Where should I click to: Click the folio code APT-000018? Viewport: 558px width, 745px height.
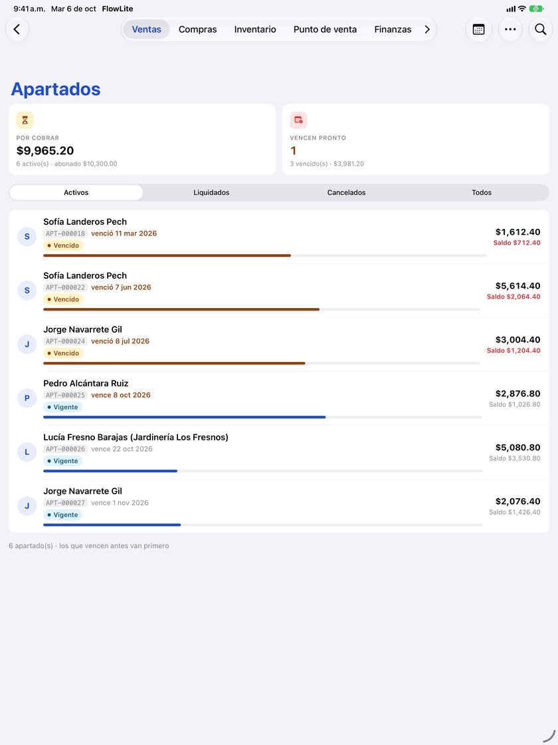(x=66, y=233)
